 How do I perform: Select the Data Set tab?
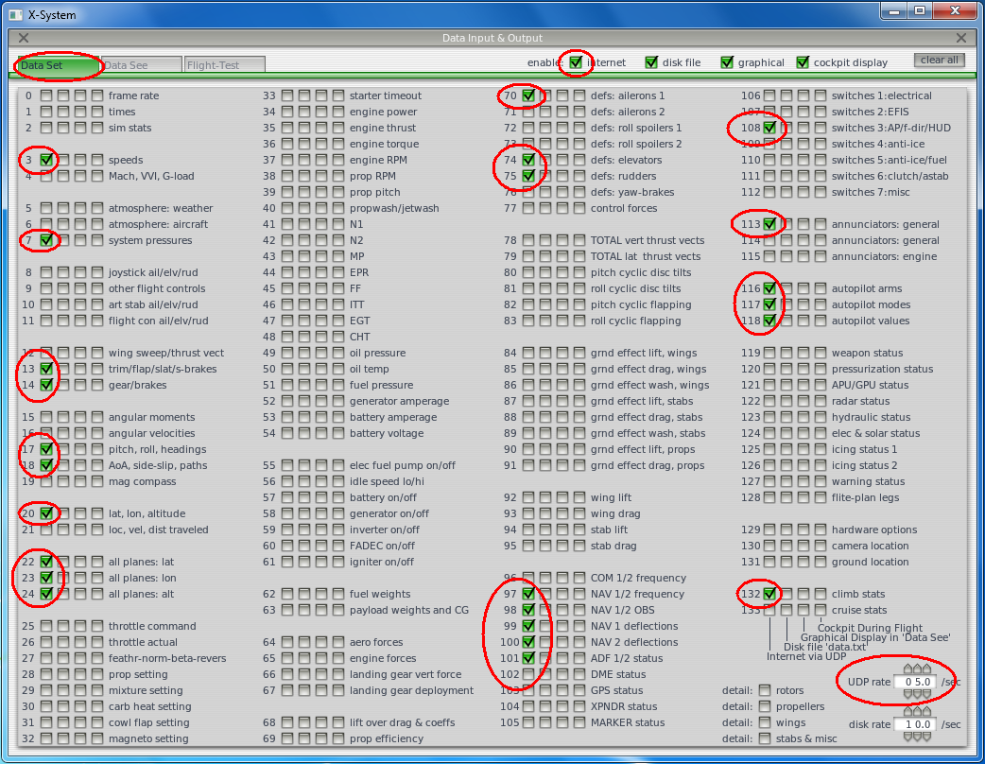tap(59, 65)
